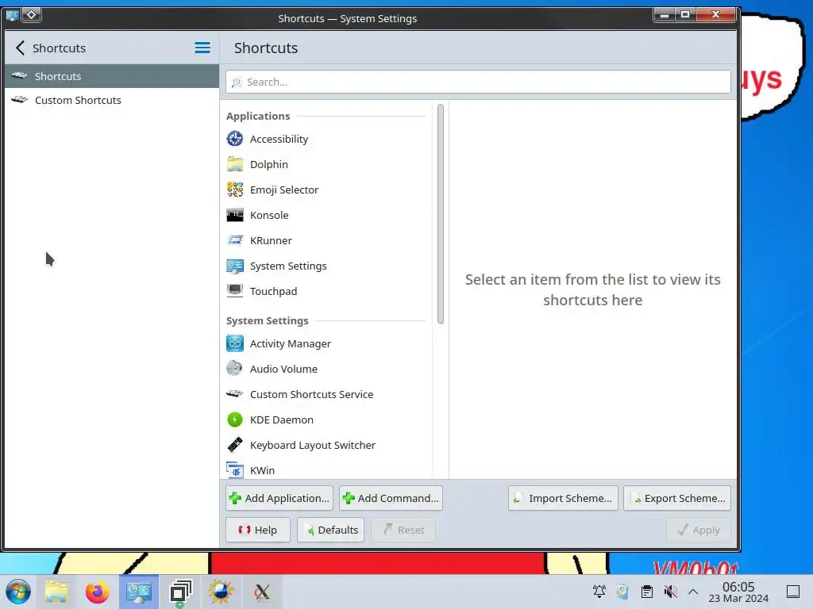Click the muted volume tray icon
This screenshot has height=609, width=813.
pos(670,592)
